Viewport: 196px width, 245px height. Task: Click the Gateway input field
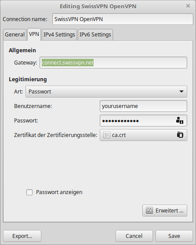click(x=113, y=63)
